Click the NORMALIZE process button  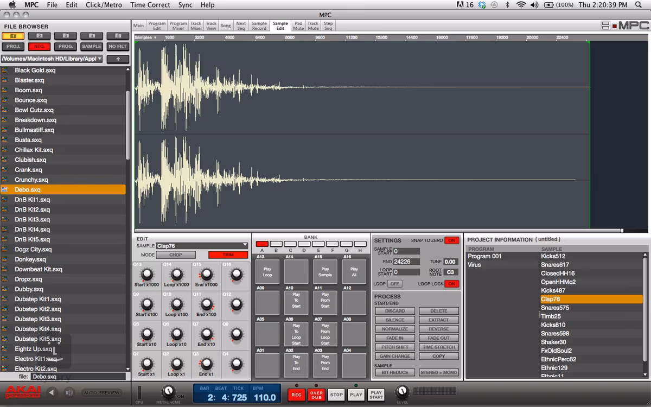[394, 329]
